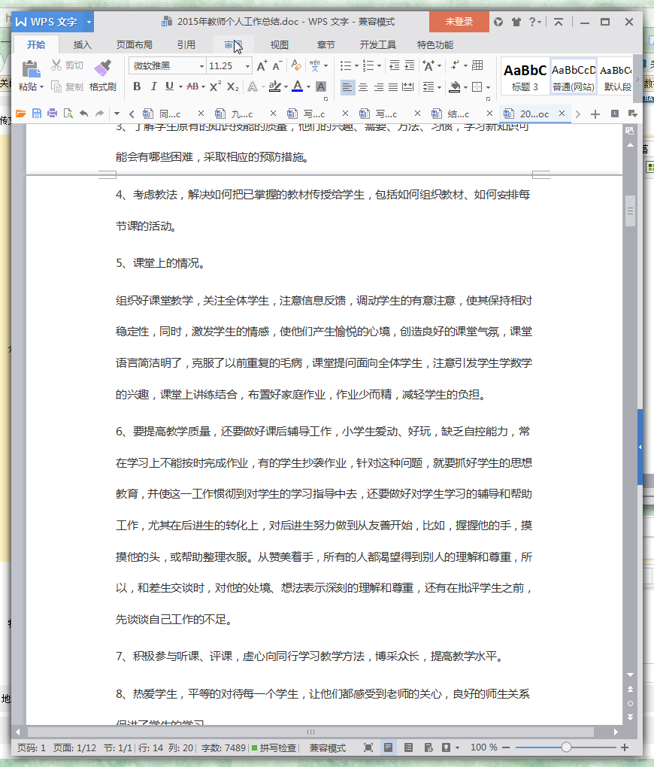
Task: Open the 页面布局 ribbon tab
Action: point(134,45)
